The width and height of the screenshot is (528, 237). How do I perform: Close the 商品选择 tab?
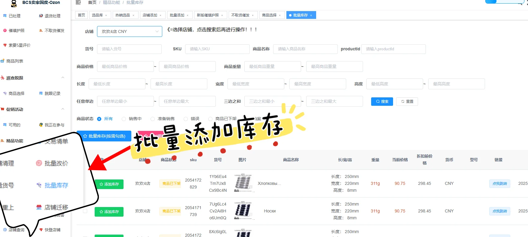coord(280,15)
